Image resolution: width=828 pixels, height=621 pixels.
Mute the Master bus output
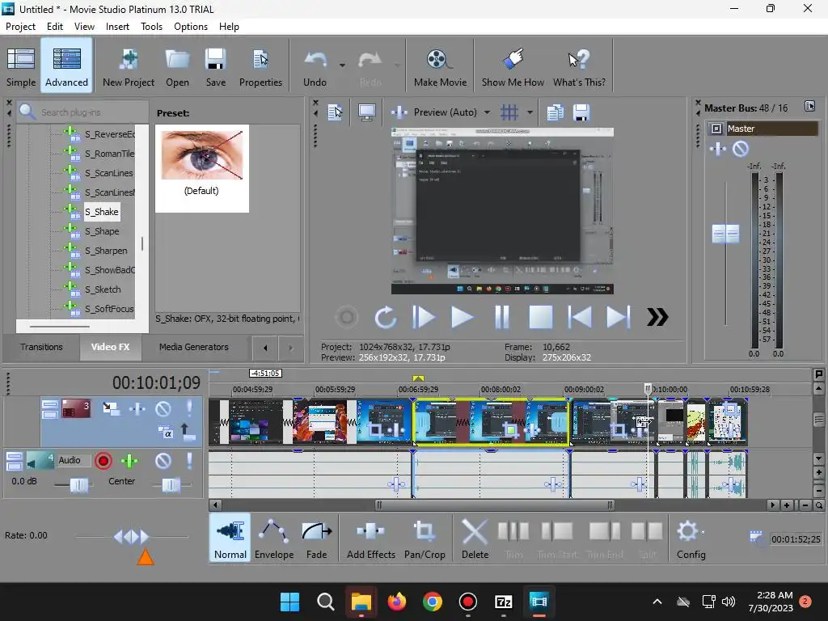coord(741,150)
